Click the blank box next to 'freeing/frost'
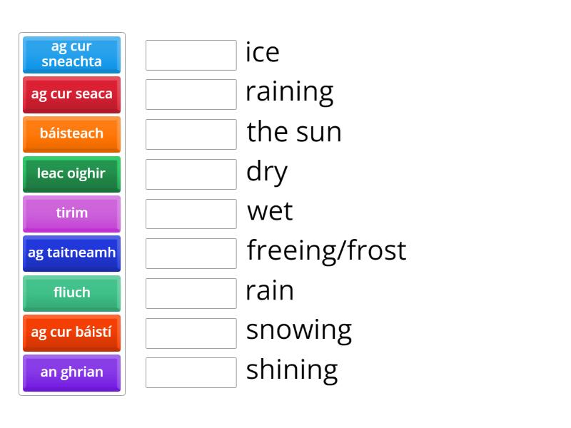 tap(191, 254)
